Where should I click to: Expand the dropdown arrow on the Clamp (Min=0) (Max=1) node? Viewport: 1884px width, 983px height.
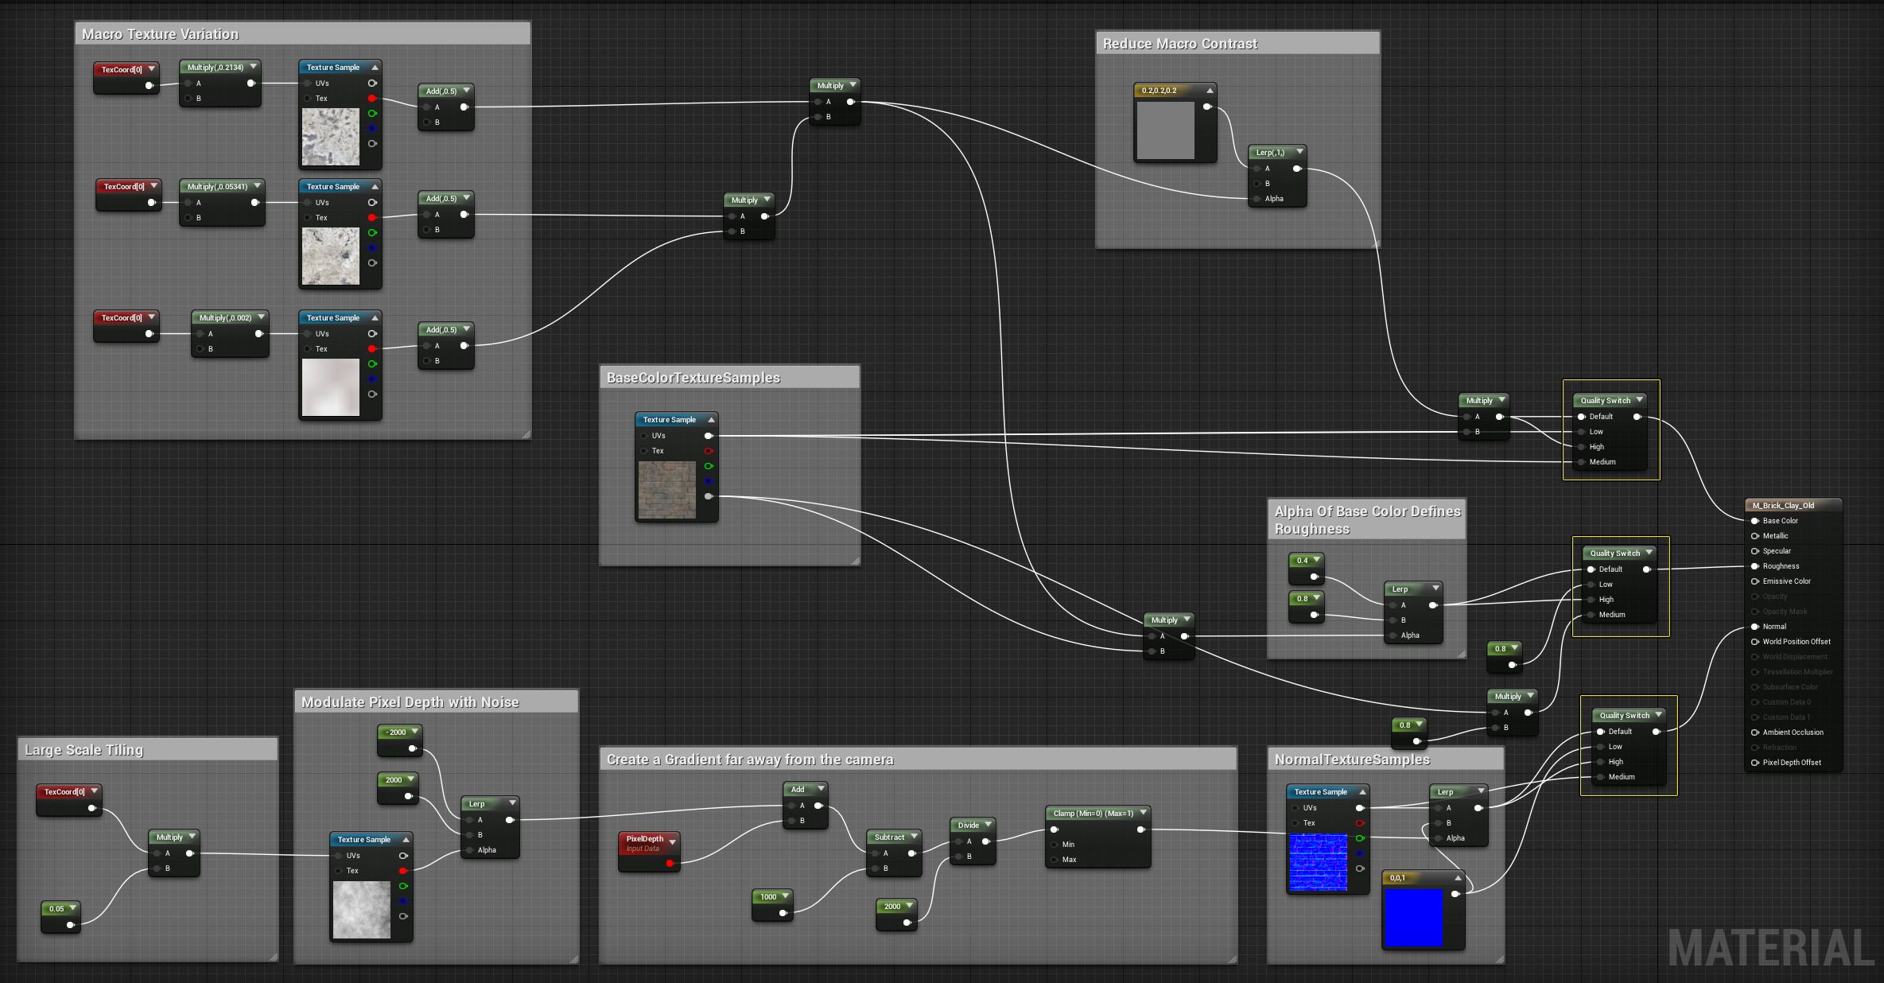coord(1143,812)
